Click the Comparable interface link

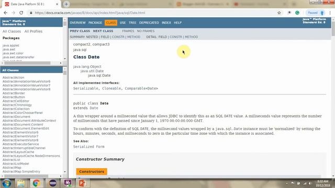click(135, 88)
